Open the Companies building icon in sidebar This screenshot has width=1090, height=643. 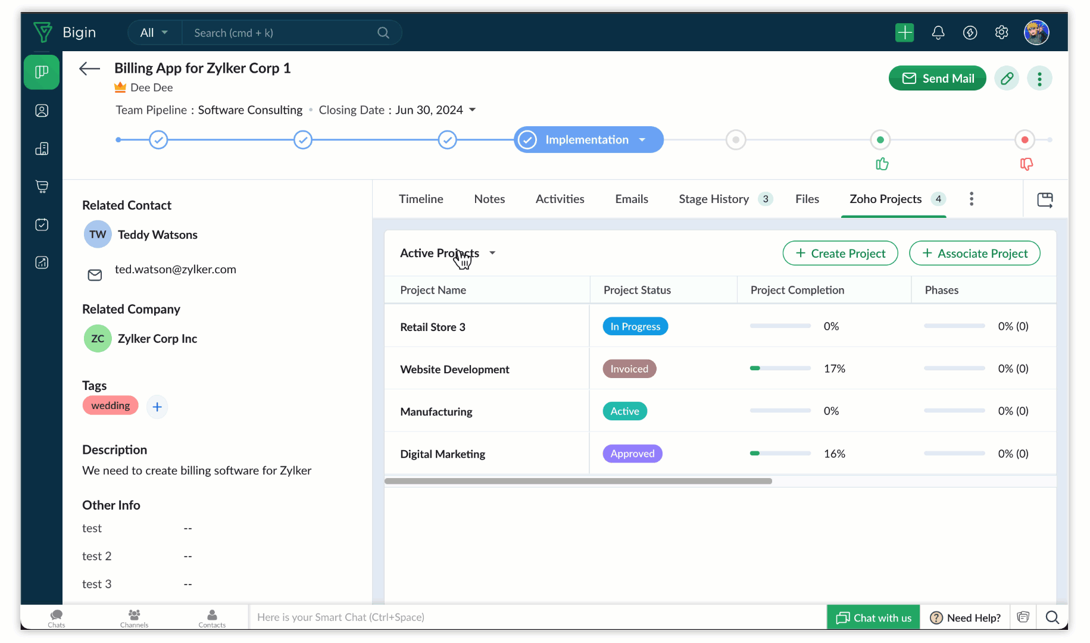point(42,149)
